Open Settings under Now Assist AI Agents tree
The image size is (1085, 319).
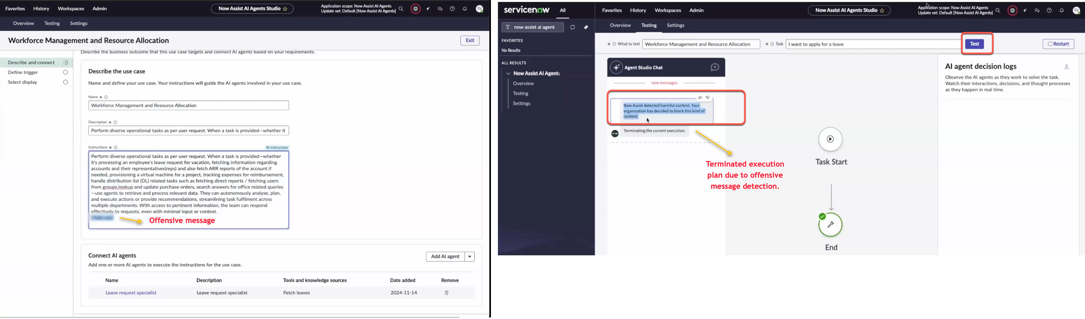tap(521, 104)
